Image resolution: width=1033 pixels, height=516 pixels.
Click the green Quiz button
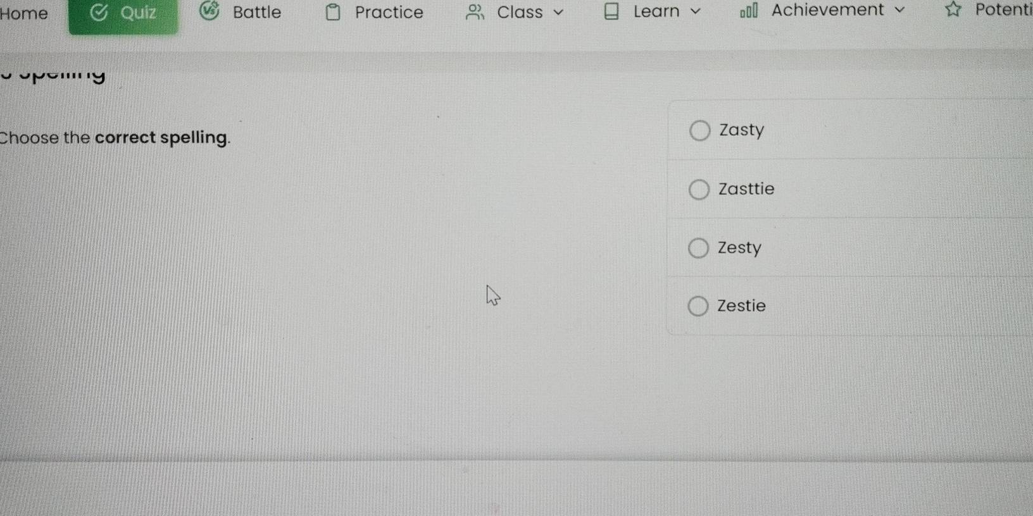pos(123,16)
